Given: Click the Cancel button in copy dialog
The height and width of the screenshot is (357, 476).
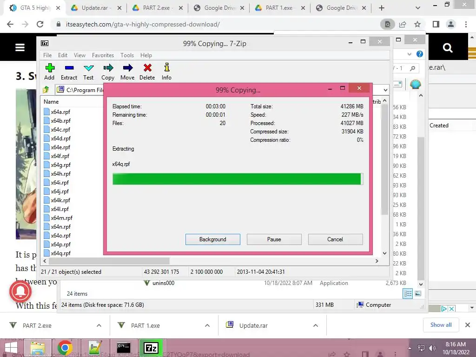Looking at the screenshot, I should click(x=335, y=239).
